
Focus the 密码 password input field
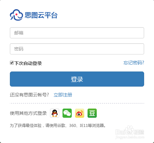tap(77, 49)
